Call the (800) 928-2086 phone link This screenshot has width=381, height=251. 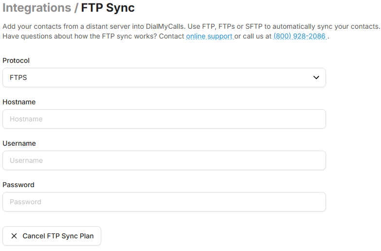pyautogui.click(x=299, y=37)
